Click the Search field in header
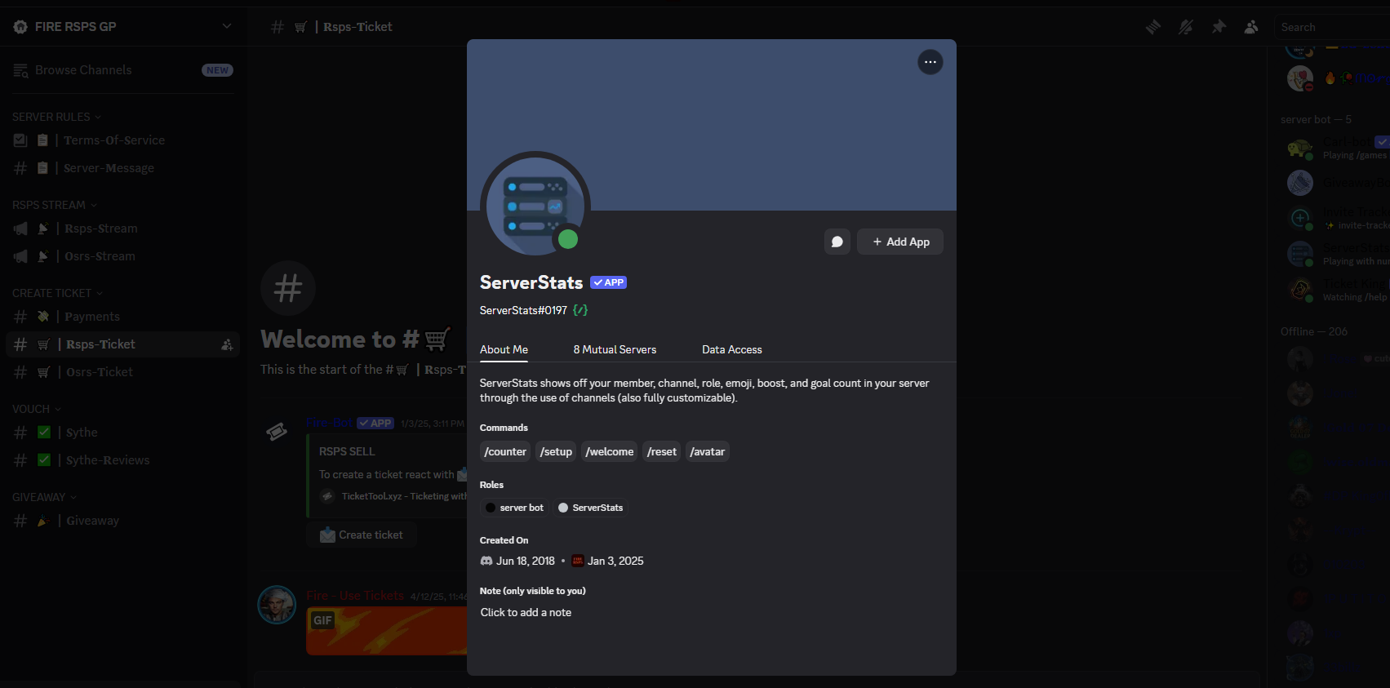 pyautogui.click(x=1332, y=27)
